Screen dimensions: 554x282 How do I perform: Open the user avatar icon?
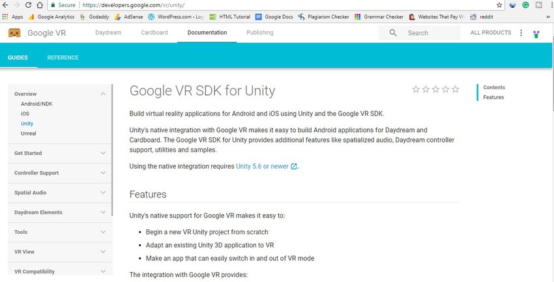(536, 34)
